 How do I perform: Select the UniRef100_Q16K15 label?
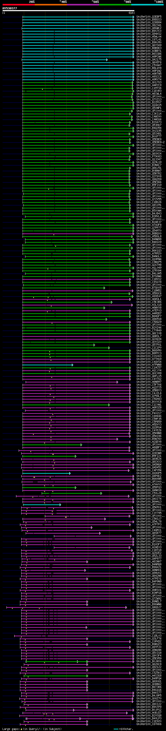149,105
